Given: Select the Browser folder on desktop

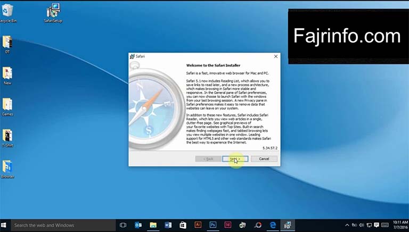Looking at the screenshot, I should tap(7, 169).
